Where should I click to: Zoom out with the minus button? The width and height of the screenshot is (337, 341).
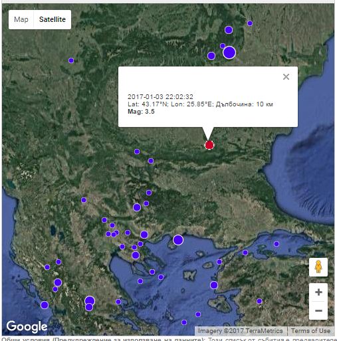point(318,310)
